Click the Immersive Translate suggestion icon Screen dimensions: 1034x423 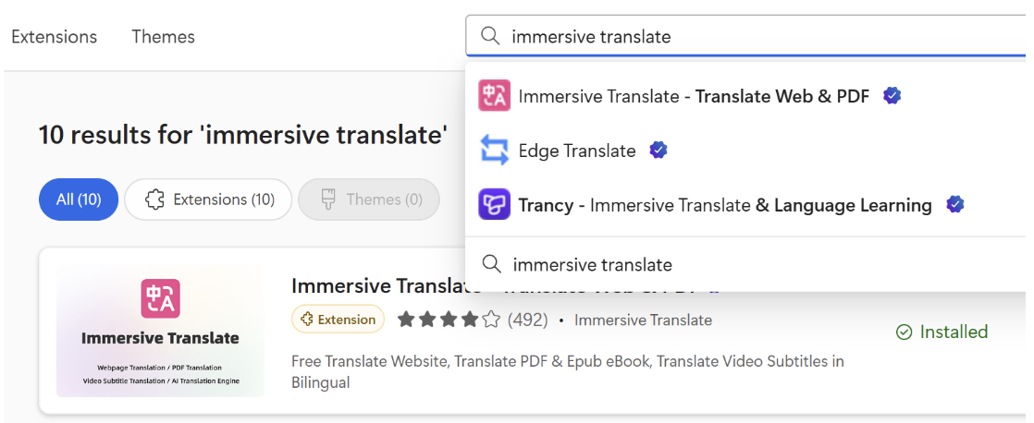coord(494,96)
